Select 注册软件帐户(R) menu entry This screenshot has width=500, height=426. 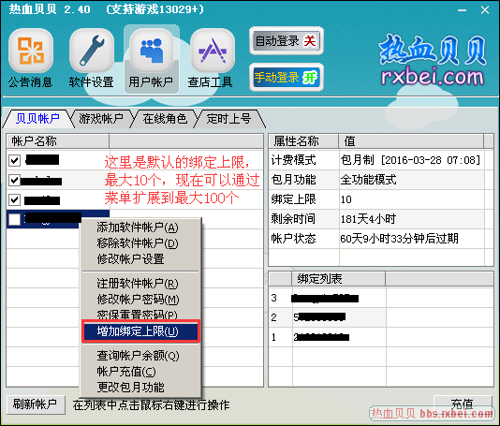(x=140, y=283)
